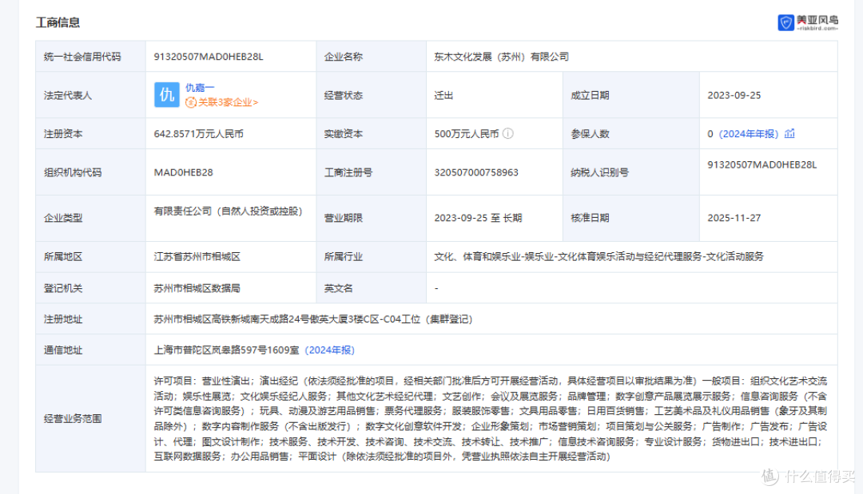
Task: Click the registered capital 642.8571万元人民币
Action: click(199, 133)
